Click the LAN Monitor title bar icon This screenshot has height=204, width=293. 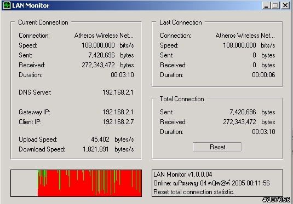(x=7, y=5)
